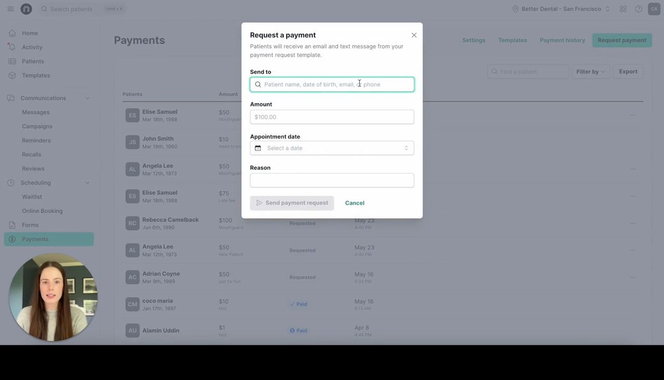This screenshot has width=664, height=380.
Task: Focus the Send to patient search field
Action: 332,85
